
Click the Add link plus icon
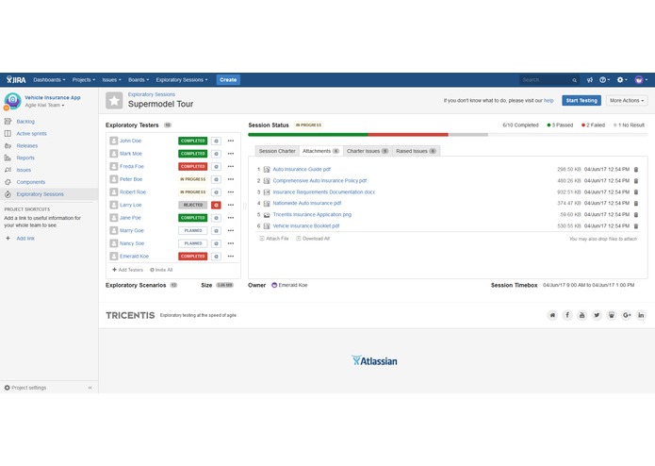click(8, 239)
